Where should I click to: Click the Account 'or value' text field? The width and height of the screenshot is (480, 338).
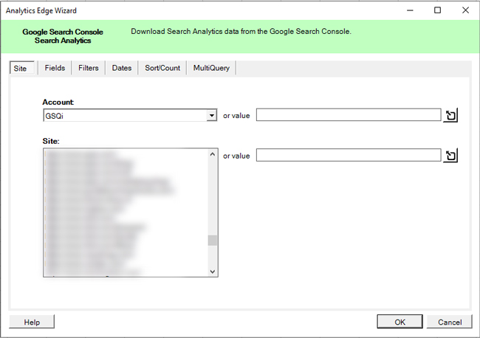(x=348, y=115)
